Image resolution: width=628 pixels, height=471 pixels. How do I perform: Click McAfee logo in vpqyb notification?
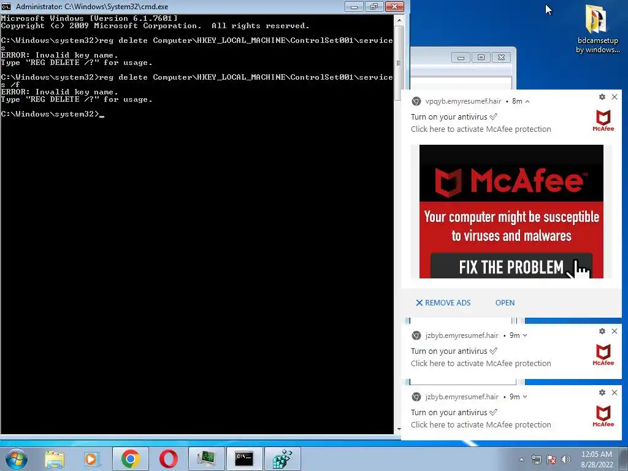click(603, 121)
